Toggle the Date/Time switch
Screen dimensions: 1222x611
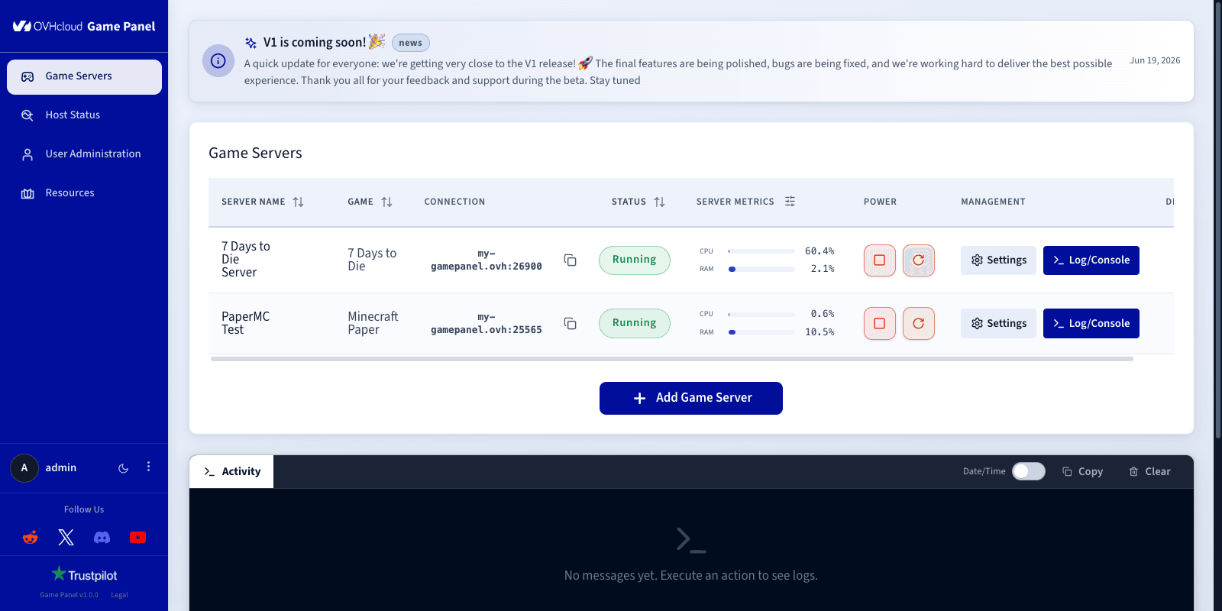[1028, 471]
